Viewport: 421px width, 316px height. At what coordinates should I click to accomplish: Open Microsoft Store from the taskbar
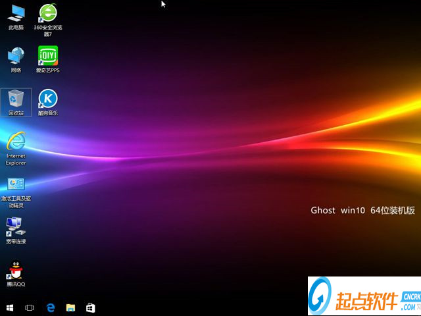(x=91, y=307)
